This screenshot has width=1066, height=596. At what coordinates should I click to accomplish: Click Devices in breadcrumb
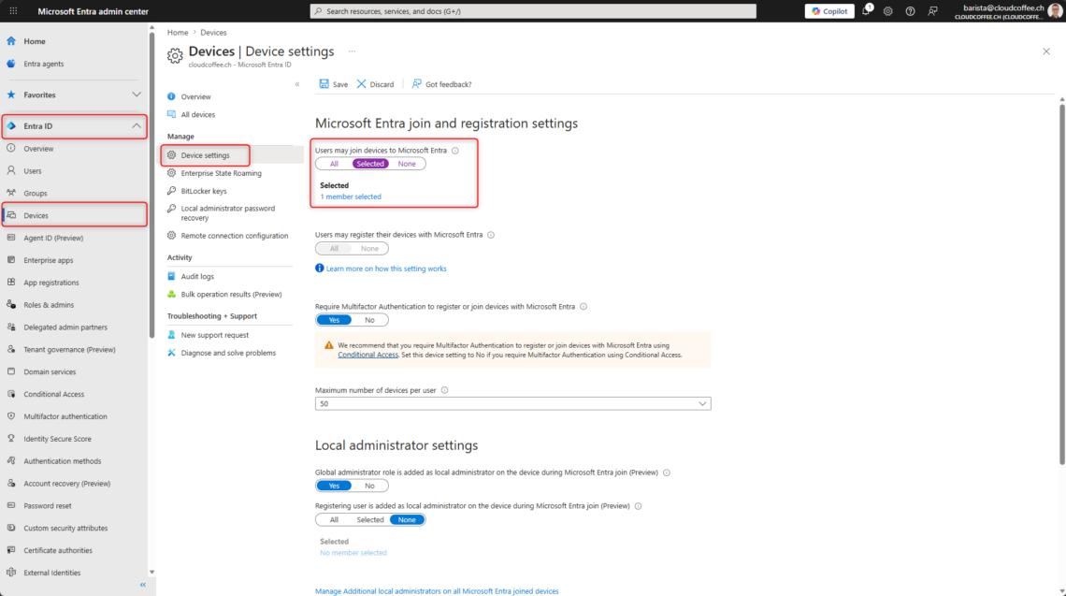point(213,32)
